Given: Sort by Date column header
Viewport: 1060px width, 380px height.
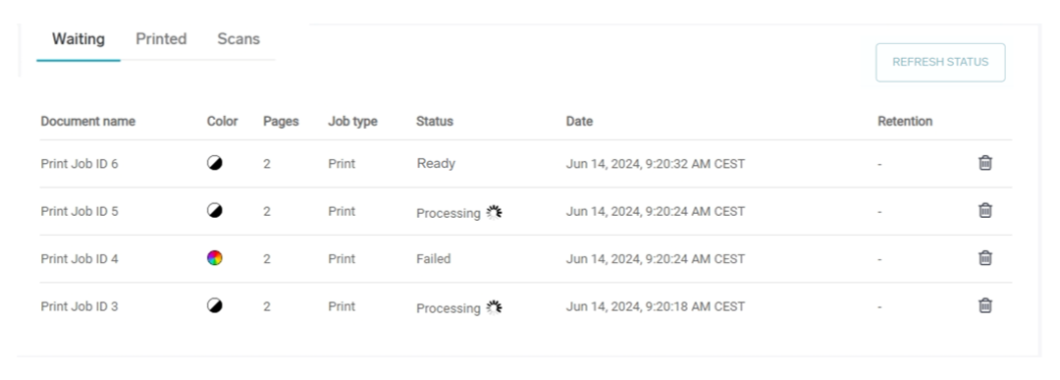Looking at the screenshot, I should [x=579, y=122].
